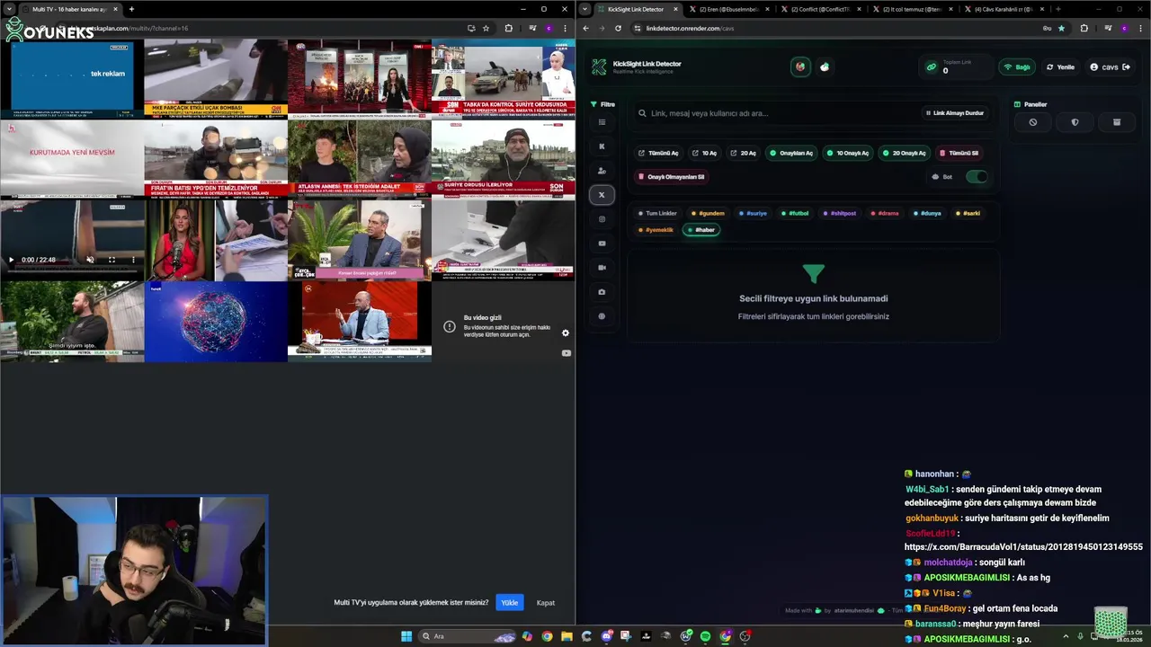Click Yükle to install Multi TV
This screenshot has height=647, width=1151.
click(510, 602)
